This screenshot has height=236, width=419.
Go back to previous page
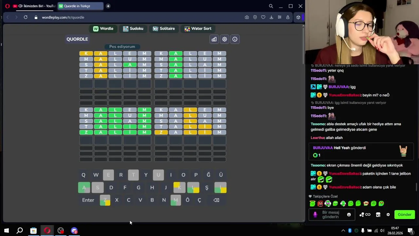pos(8,17)
